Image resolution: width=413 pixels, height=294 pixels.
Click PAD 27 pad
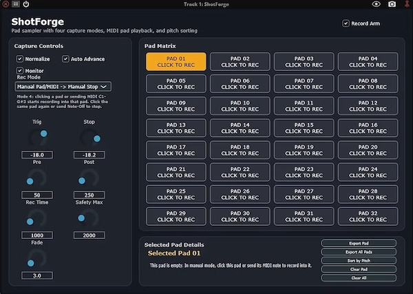[304, 194]
